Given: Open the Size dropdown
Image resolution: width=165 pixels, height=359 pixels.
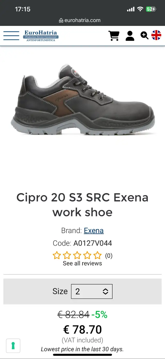Looking at the screenshot, I should tap(92, 291).
